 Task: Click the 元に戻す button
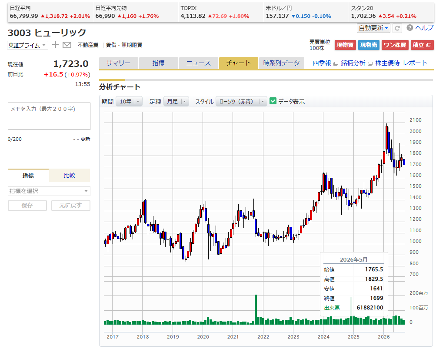(x=70, y=206)
